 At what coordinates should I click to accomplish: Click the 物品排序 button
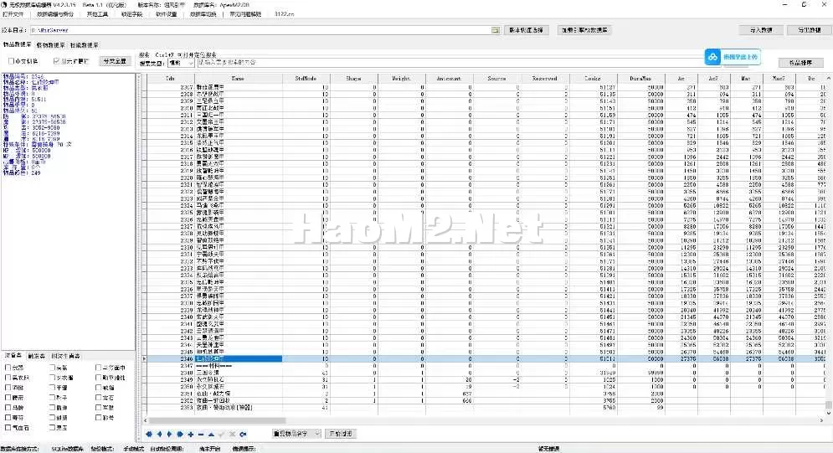(x=800, y=63)
